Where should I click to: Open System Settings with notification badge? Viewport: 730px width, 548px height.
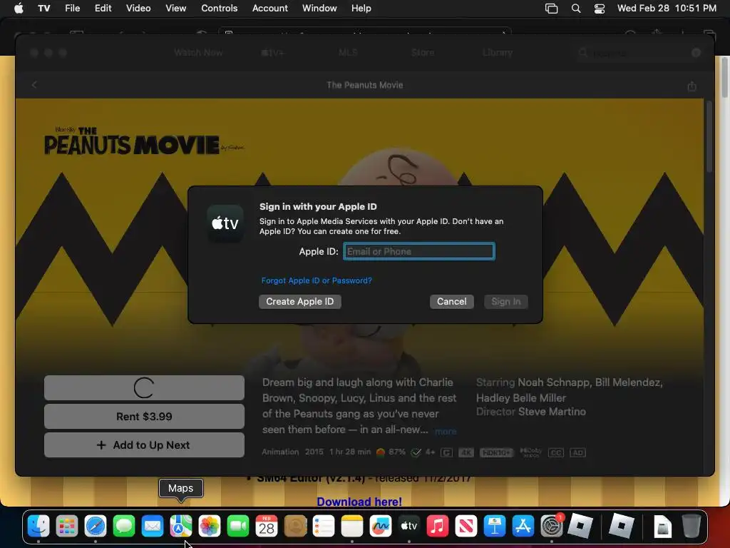[552, 527]
